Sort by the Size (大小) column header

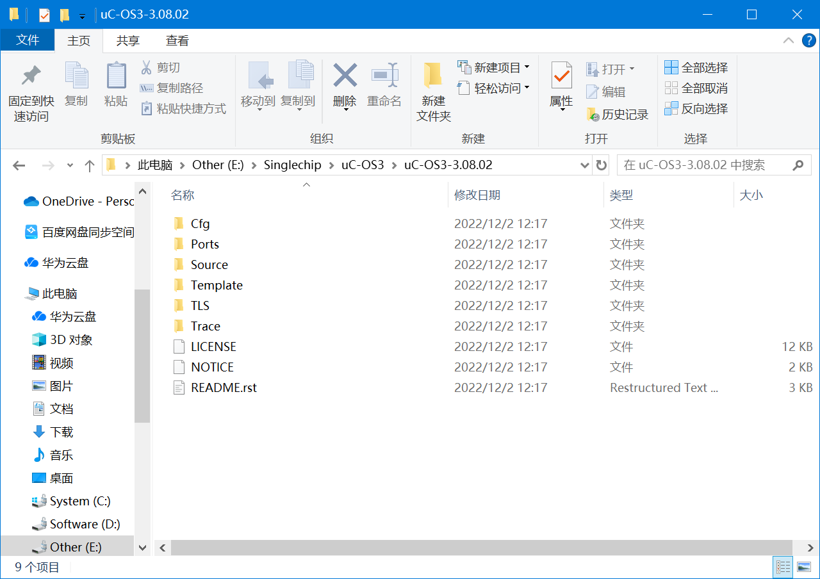pos(776,195)
